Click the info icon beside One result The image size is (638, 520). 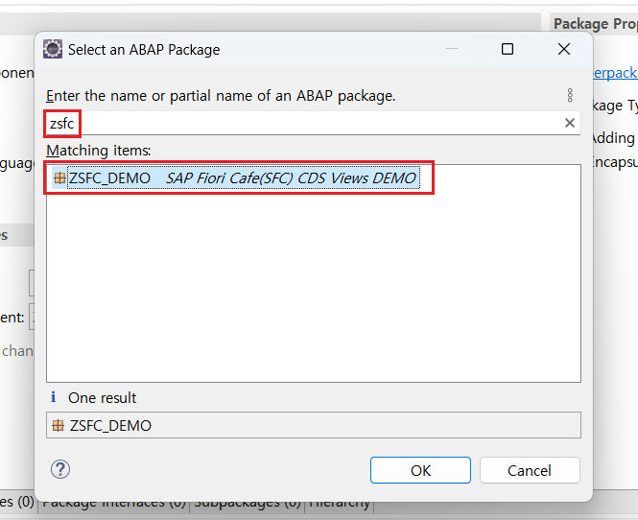tap(54, 396)
